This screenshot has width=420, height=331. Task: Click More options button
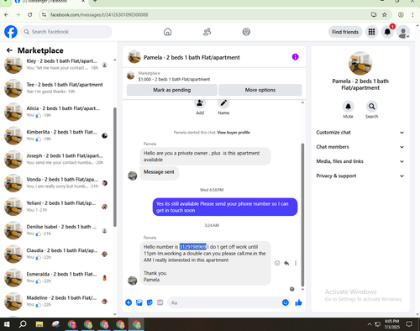260,90
